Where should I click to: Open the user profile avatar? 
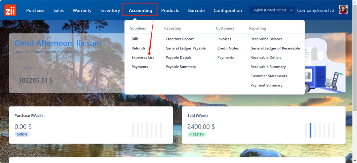(x=343, y=10)
